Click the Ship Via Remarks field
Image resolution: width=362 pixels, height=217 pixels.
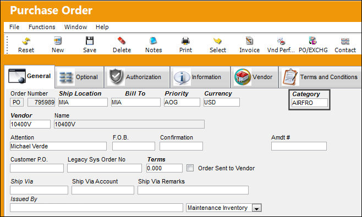point(193,190)
